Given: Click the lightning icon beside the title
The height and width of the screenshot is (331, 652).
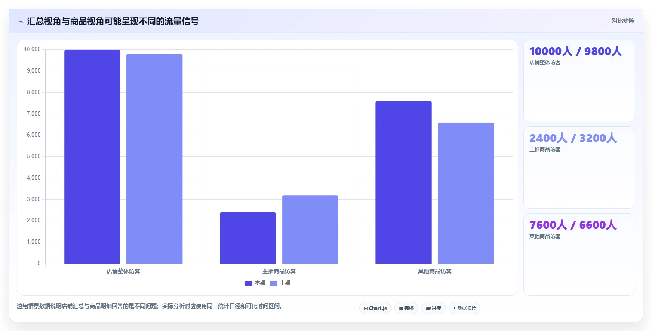Looking at the screenshot, I should (20, 21).
